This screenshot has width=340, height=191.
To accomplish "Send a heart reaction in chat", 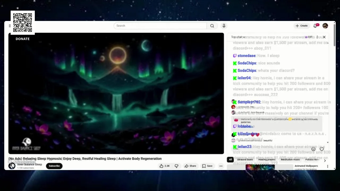I will pos(322,149).
